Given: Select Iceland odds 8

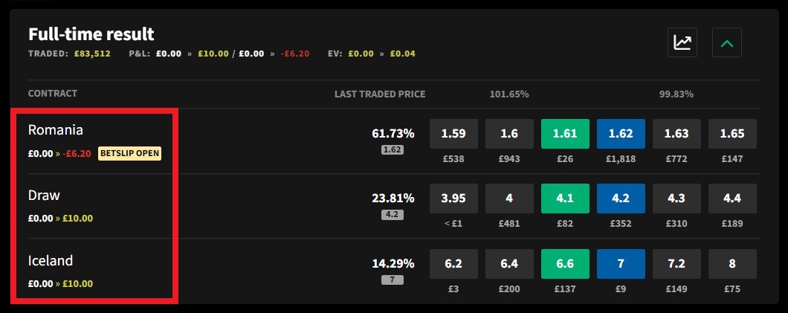Looking at the screenshot, I should click(732, 264).
